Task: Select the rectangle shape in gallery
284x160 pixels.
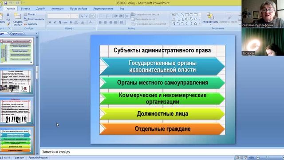Action: [x=187, y=15]
